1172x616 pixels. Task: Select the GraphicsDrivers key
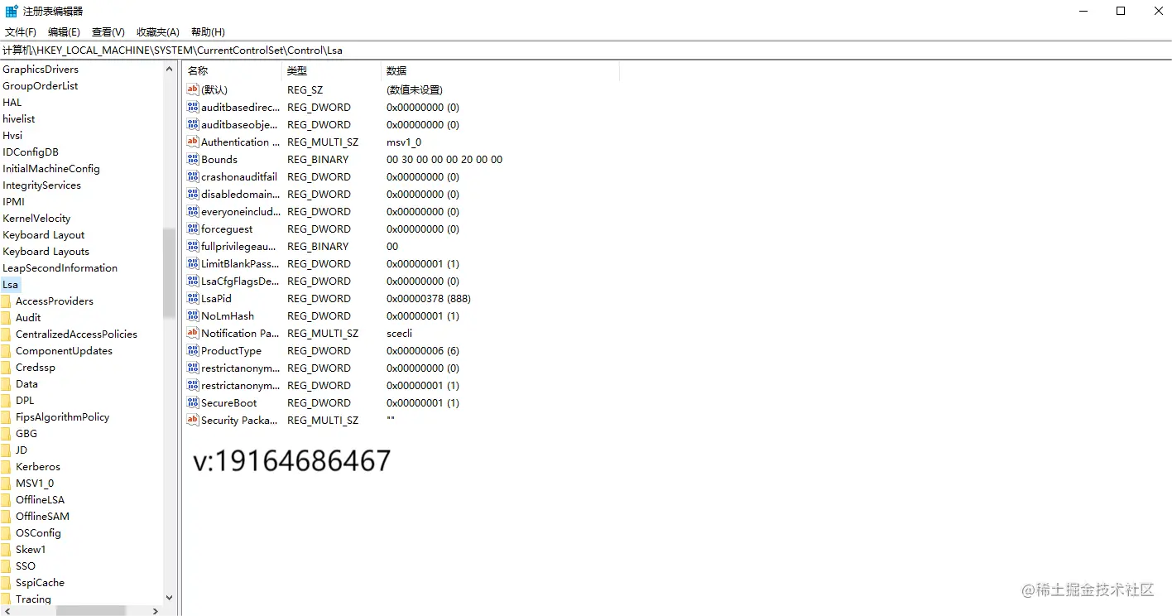coord(41,70)
